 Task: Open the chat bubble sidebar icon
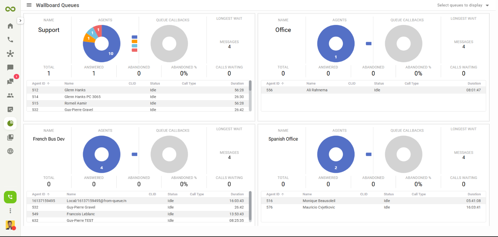10,67
